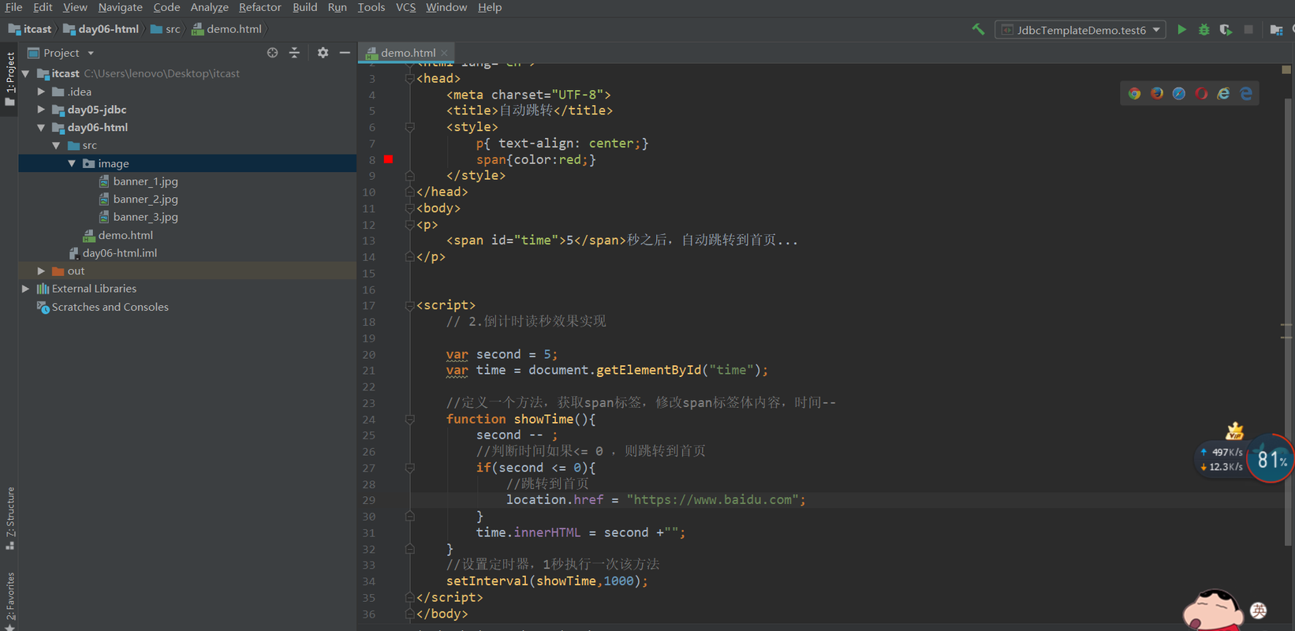This screenshot has height=631, width=1295.
Task: Select banner_1.jpg in project tree
Action: point(145,181)
